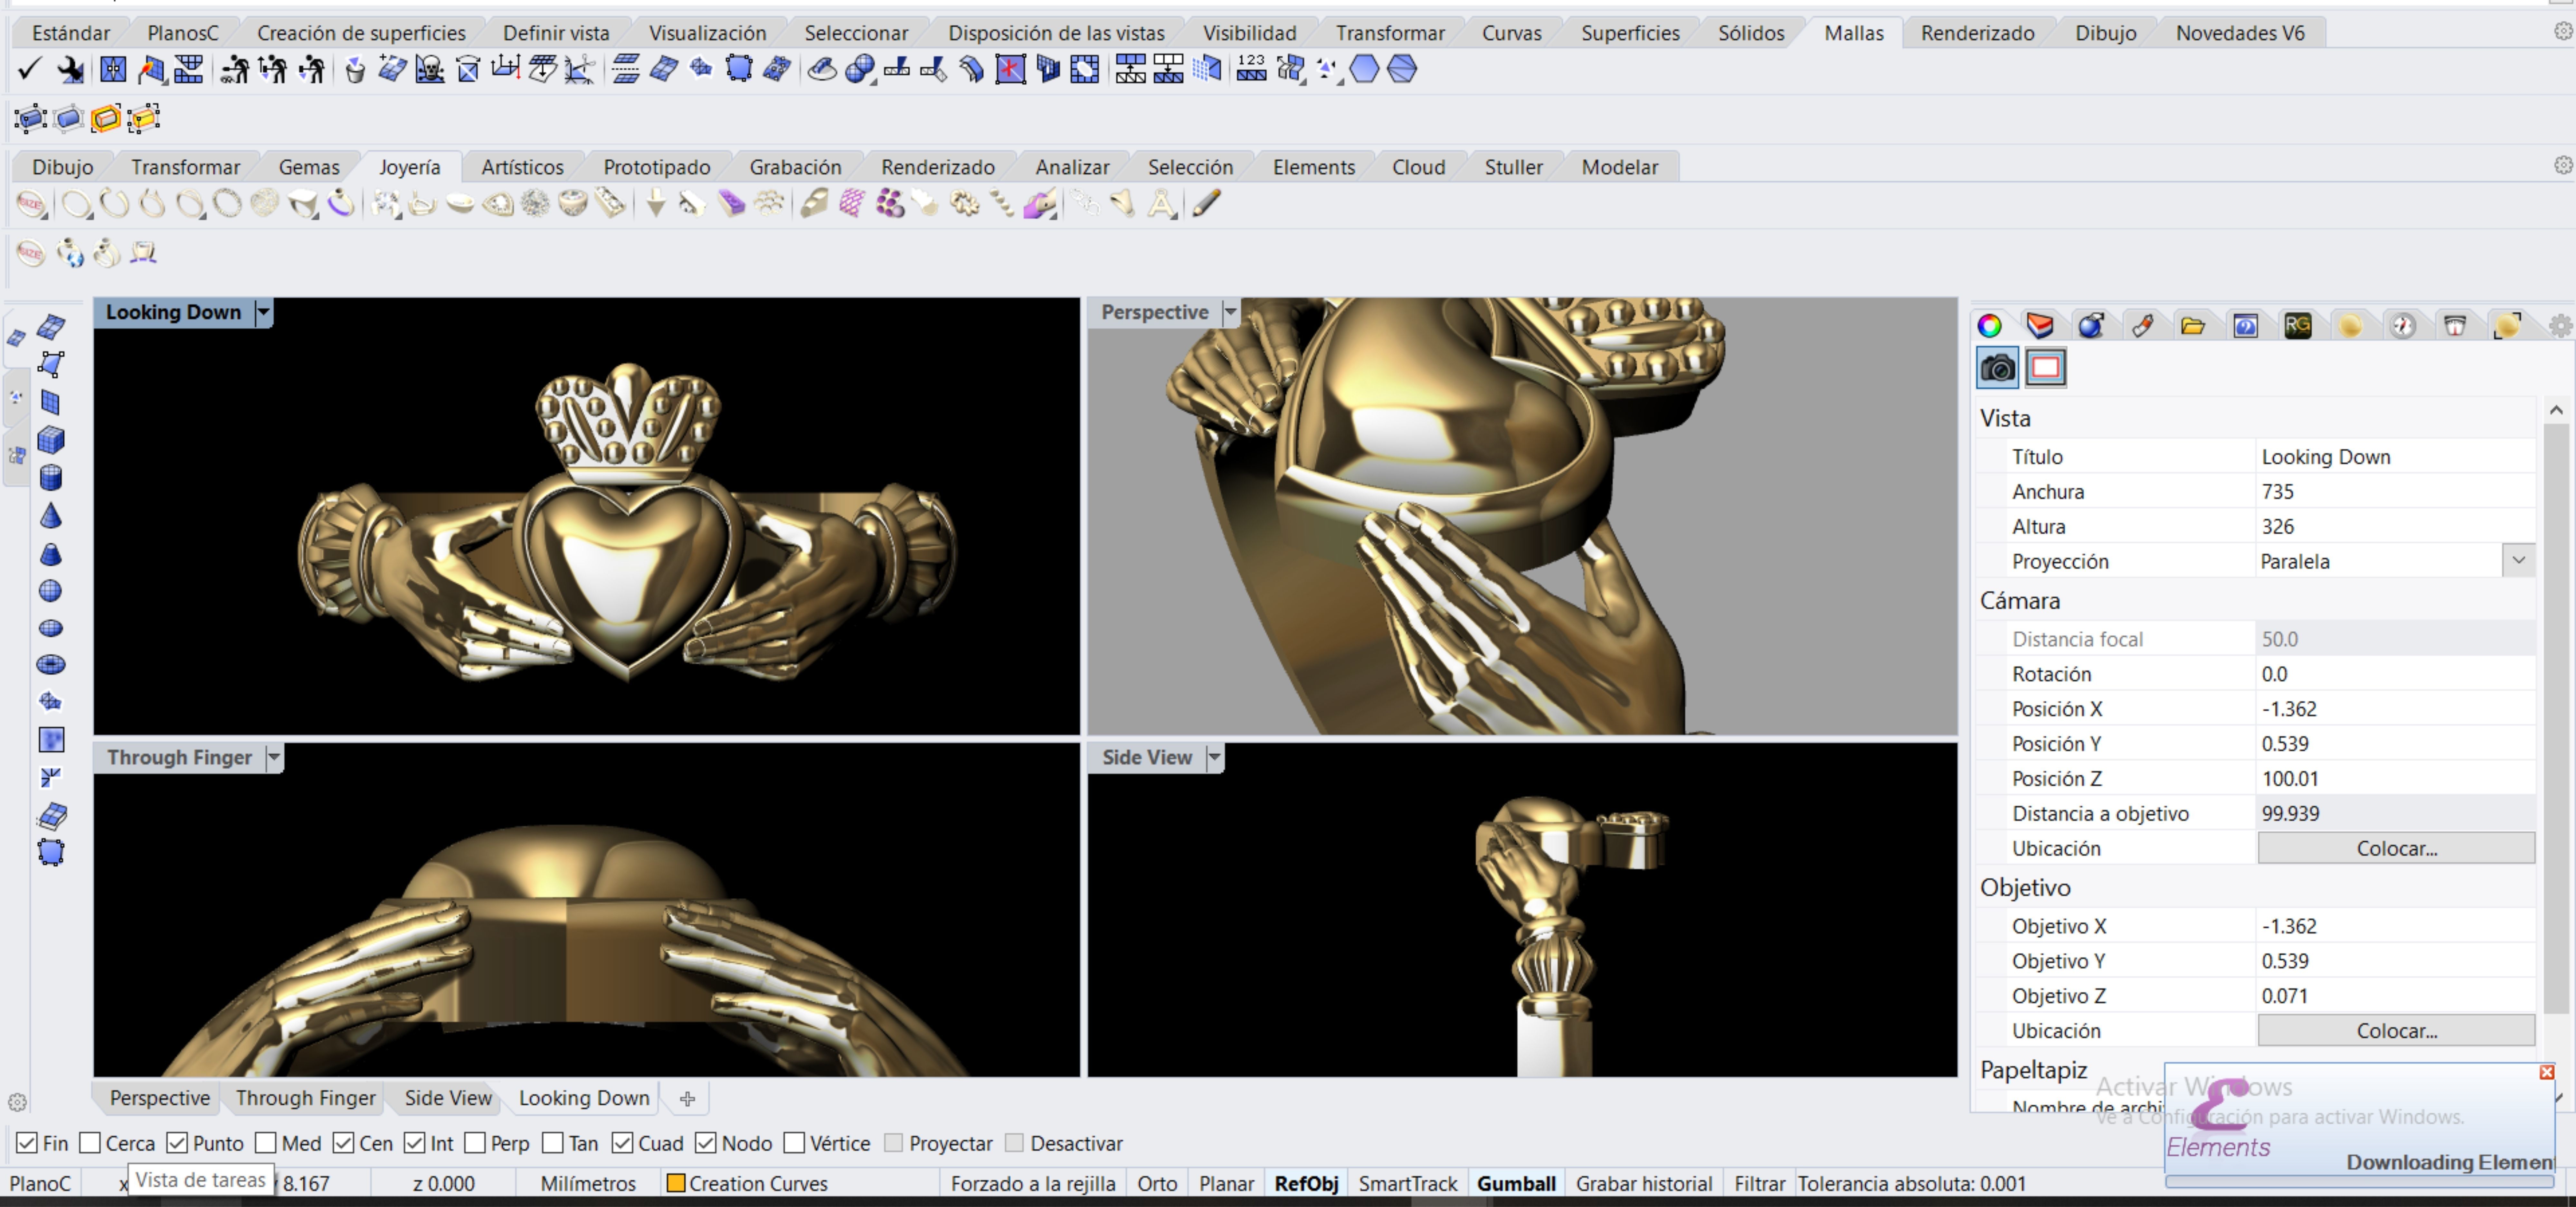Screen dimensions: 2576x1207
Task: Open the Side View viewport title dropdown arrow
Action: (1214, 757)
